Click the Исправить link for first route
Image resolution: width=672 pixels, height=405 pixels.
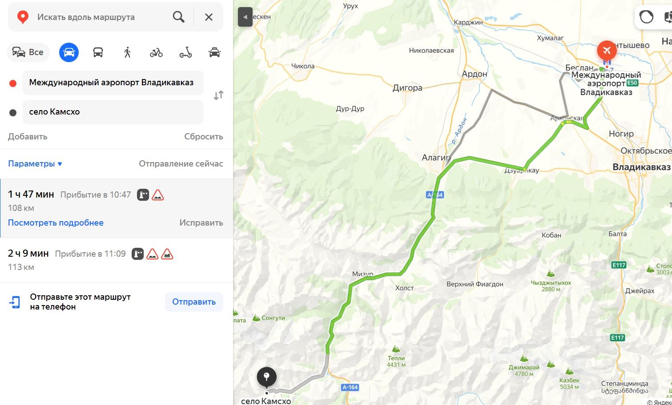[201, 222]
